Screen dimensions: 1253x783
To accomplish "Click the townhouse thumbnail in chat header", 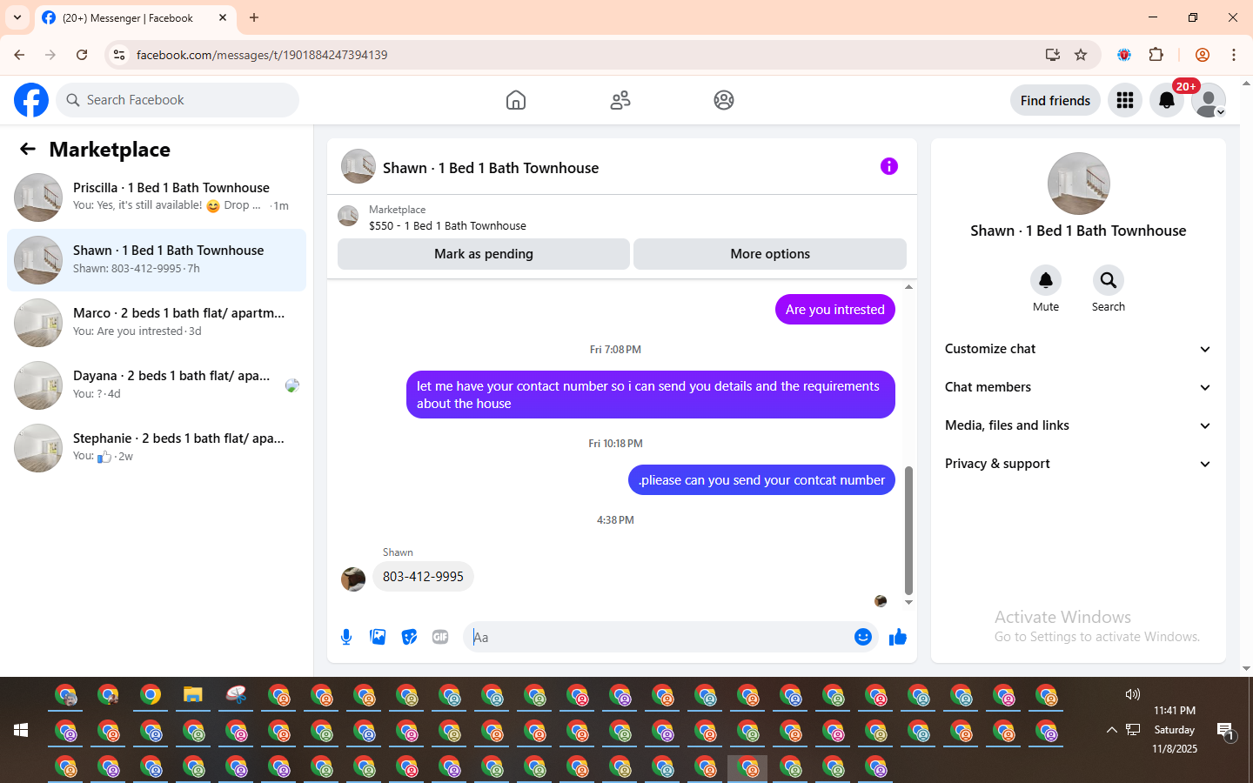I will [x=358, y=166].
